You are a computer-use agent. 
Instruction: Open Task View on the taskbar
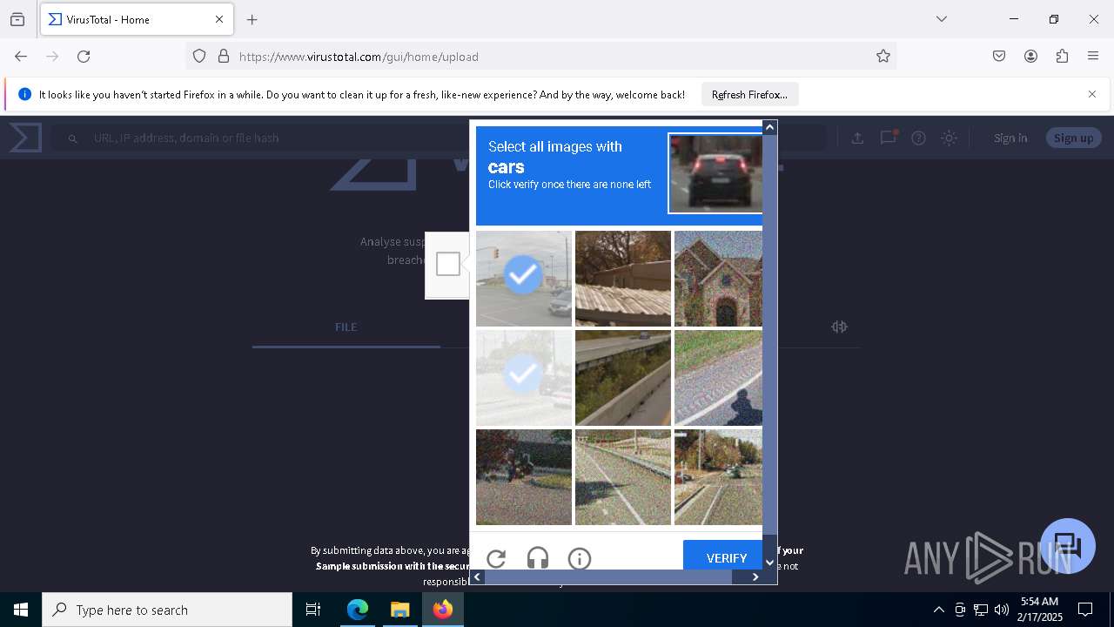[313, 610]
